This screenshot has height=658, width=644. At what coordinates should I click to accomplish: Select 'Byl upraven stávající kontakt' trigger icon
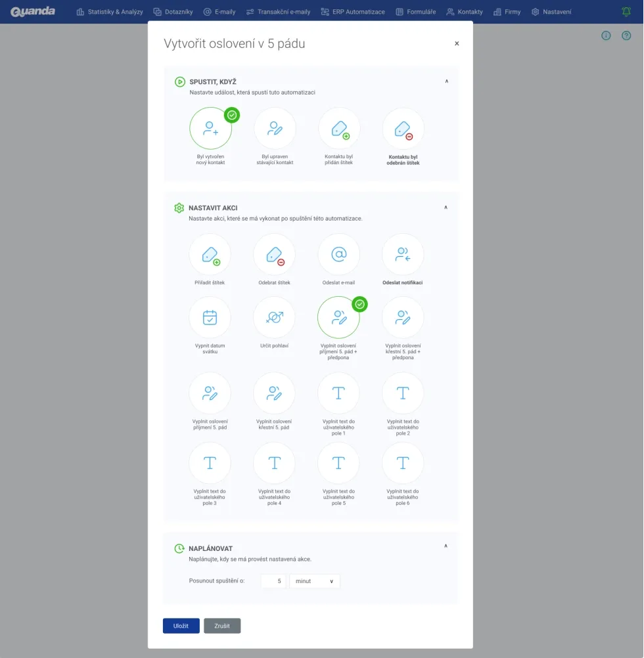275,129
